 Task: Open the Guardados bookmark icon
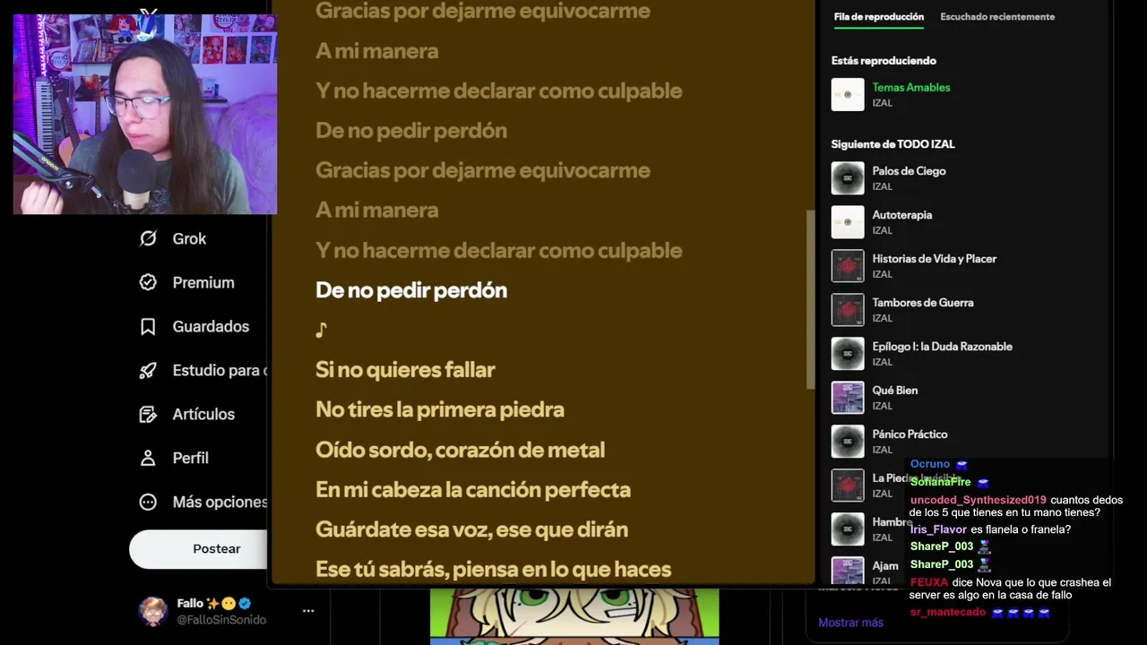(x=148, y=326)
